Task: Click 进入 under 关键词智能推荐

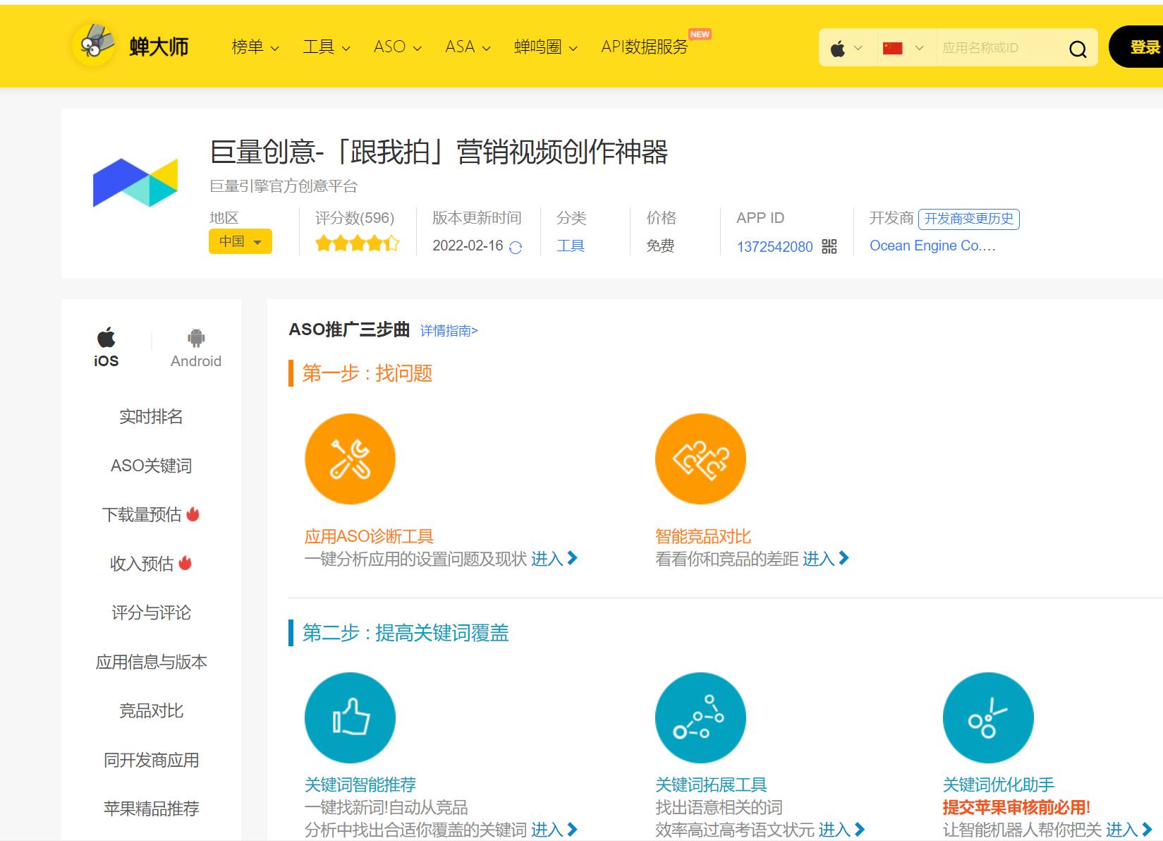Action: [x=554, y=830]
